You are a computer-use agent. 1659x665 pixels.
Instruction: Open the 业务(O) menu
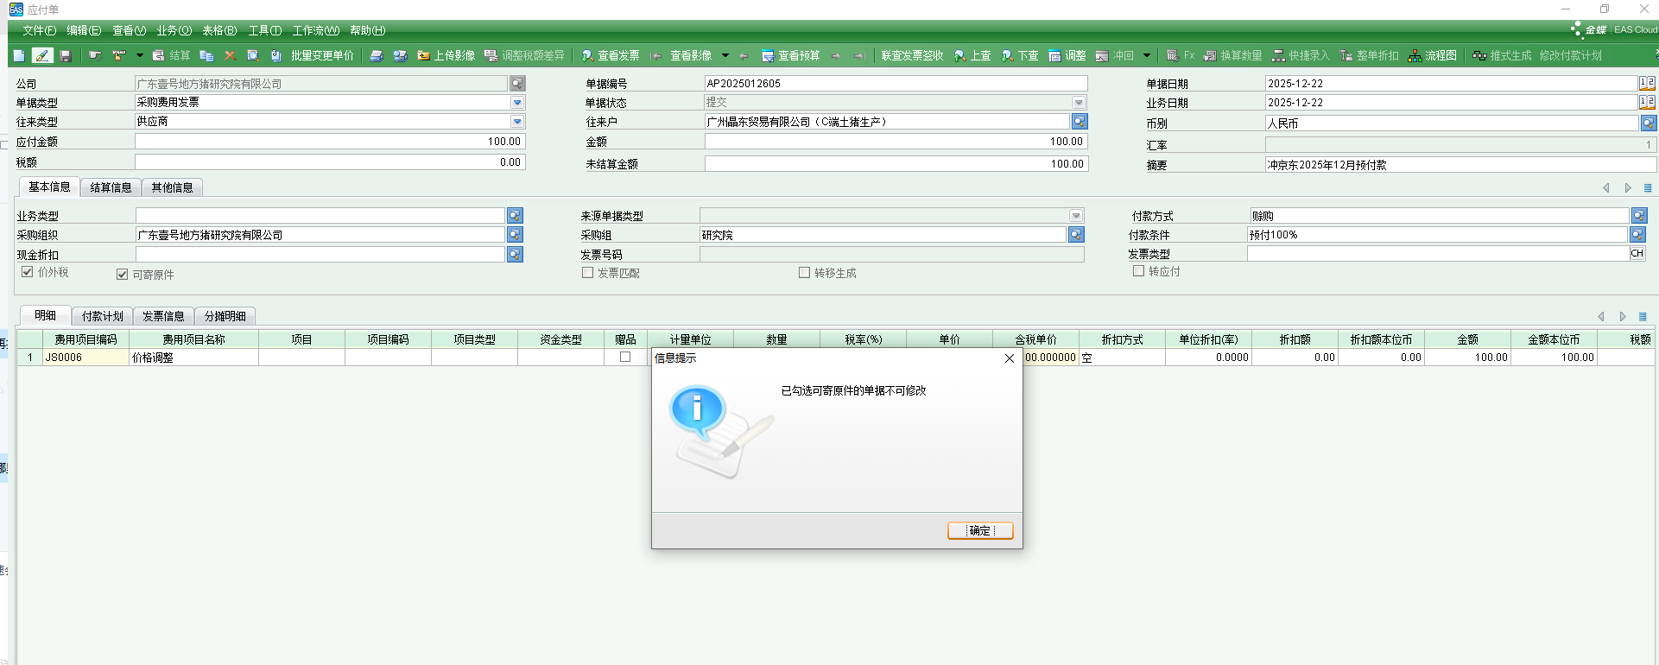[174, 30]
